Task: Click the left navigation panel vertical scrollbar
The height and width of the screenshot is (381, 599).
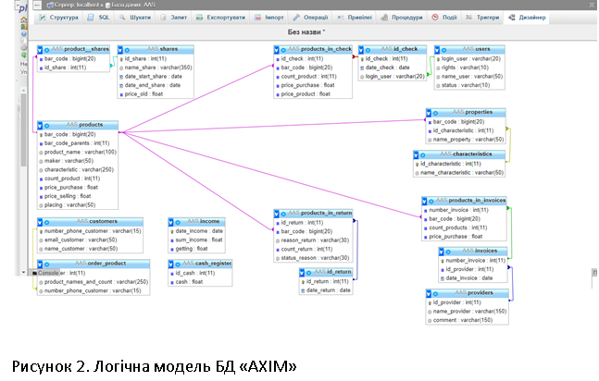Action: pos(24,139)
